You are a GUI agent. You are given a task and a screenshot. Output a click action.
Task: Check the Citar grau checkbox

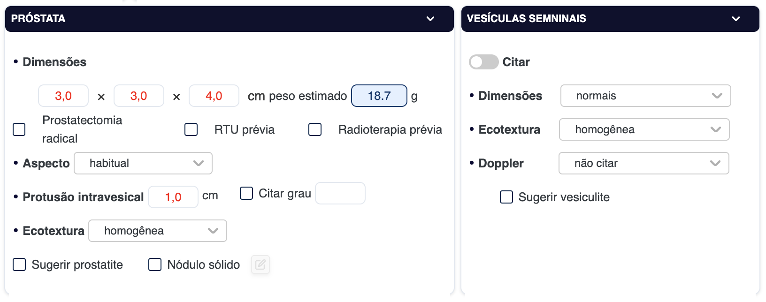coord(246,193)
